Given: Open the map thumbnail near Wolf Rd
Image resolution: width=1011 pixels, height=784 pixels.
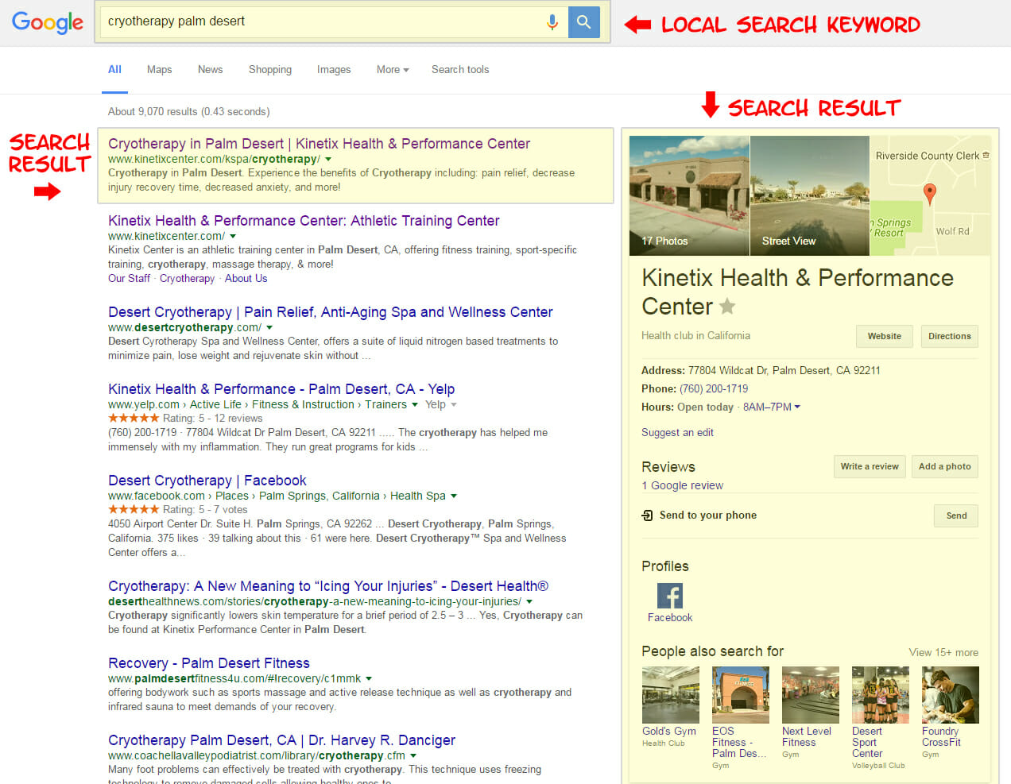Looking at the screenshot, I should (x=931, y=195).
